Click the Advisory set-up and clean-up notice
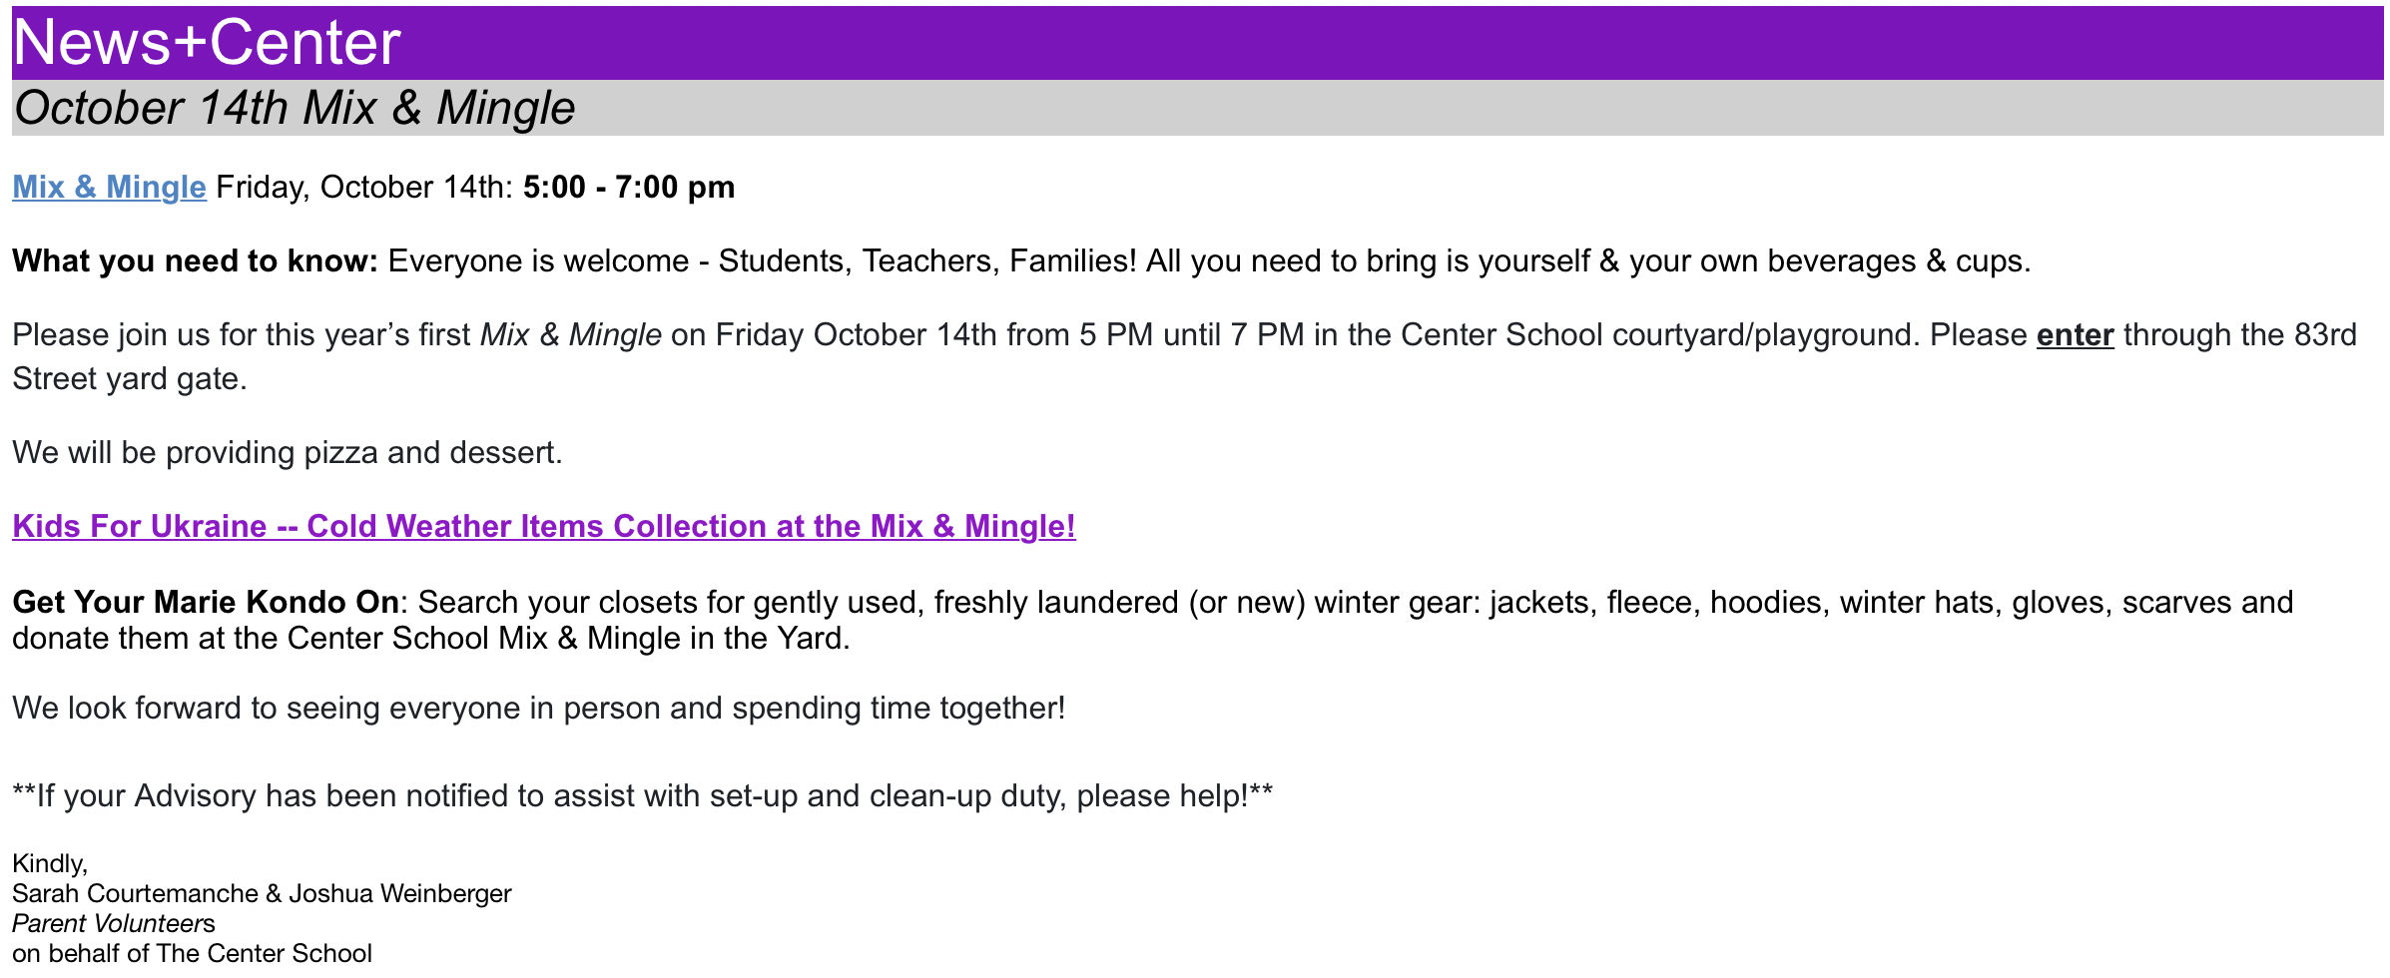Screen dimensions: 2390x978 point(642,796)
